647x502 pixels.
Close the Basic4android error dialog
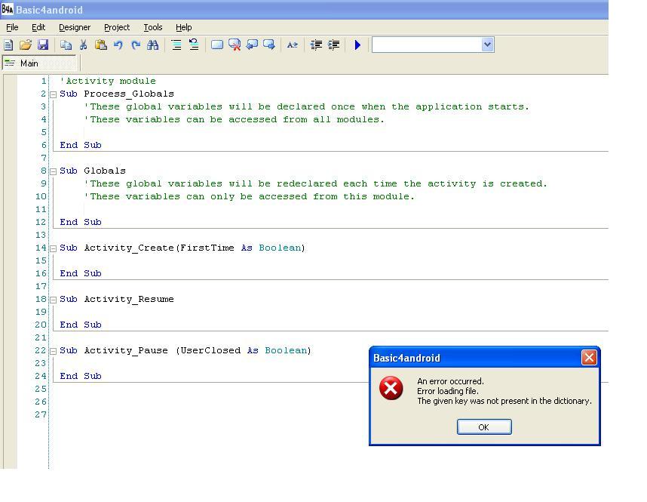tap(589, 357)
